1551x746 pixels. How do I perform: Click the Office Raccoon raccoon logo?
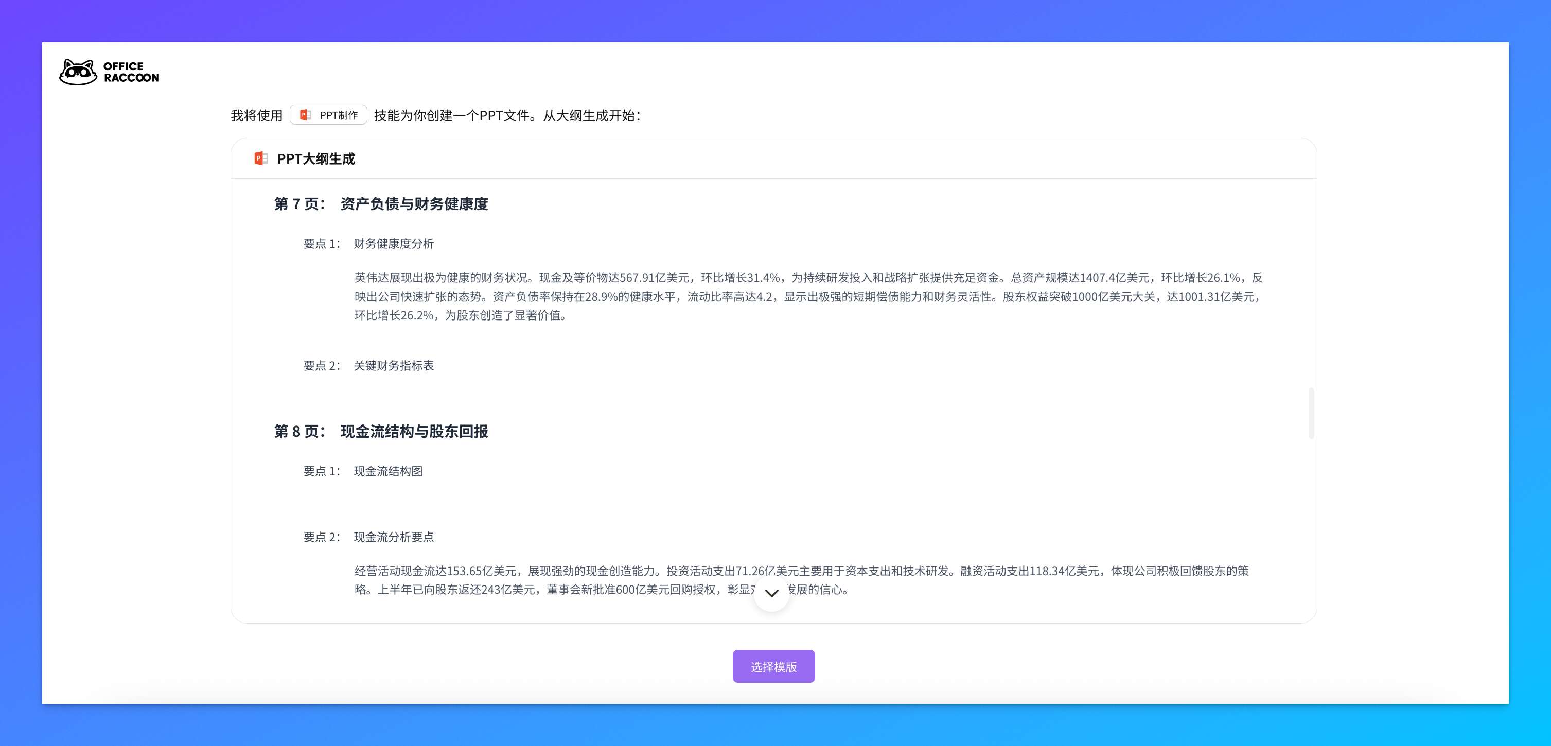(77, 72)
